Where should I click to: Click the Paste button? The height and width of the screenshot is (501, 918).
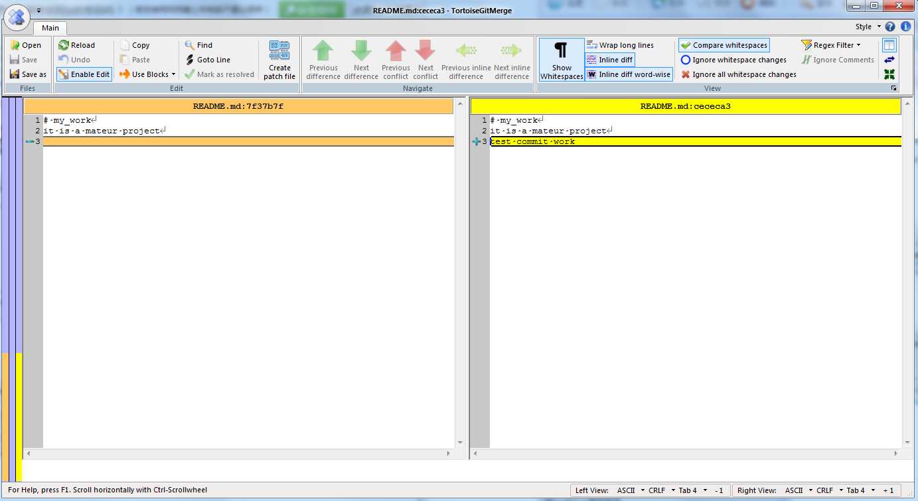[135, 60]
